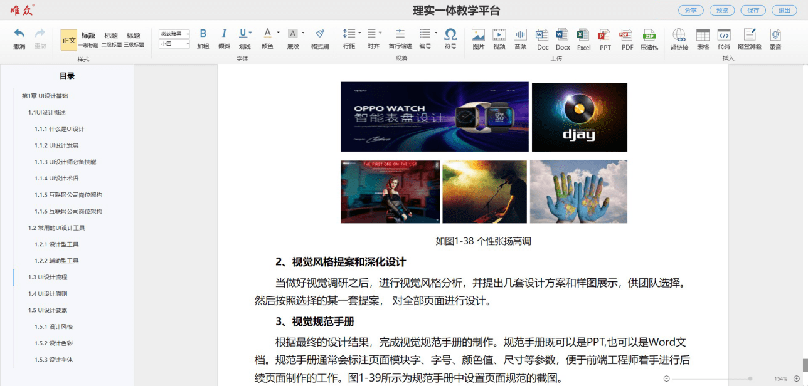Apply the 正文 body text style

[x=68, y=40]
